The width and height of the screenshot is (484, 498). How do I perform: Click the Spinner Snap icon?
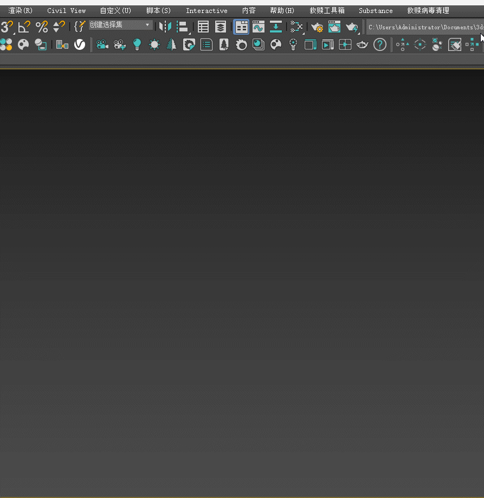(59, 27)
